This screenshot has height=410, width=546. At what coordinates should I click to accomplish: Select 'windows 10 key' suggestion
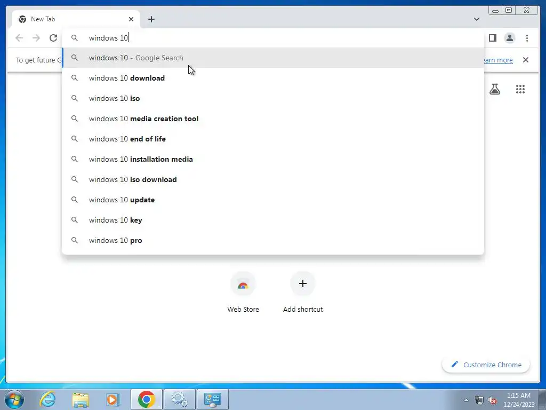click(273, 220)
